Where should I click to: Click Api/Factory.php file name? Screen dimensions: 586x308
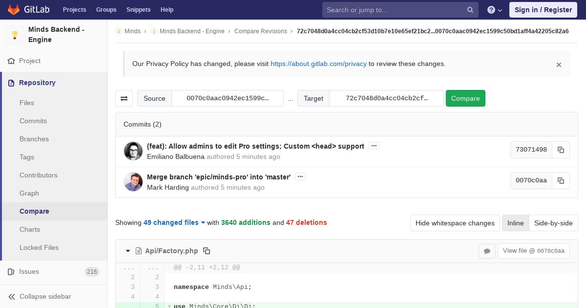(x=171, y=251)
